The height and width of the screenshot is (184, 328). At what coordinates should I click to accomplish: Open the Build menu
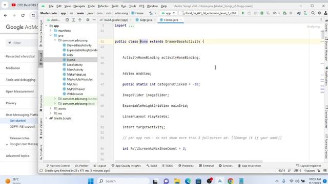pos(115,6)
